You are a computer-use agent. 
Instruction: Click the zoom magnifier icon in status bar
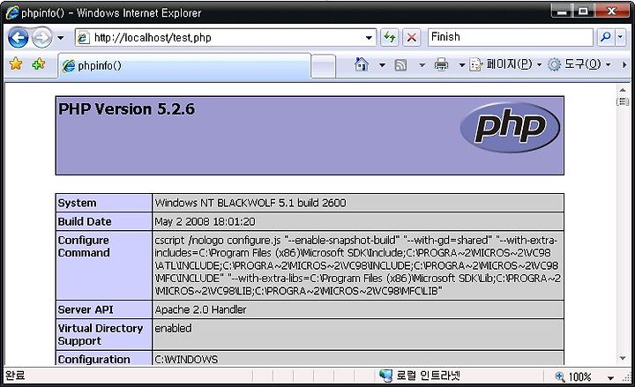click(561, 377)
